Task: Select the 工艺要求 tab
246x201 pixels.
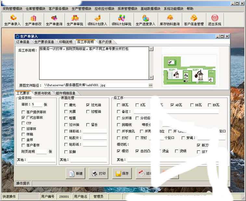Action: coord(23,93)
